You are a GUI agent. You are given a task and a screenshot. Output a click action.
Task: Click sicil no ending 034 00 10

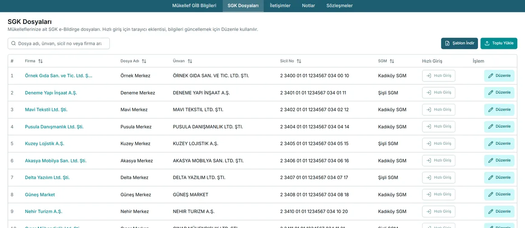pos(314,76)
